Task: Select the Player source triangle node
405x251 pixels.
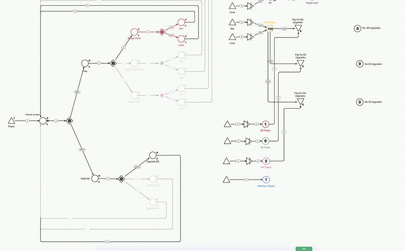Action: [x=12, y=121]
